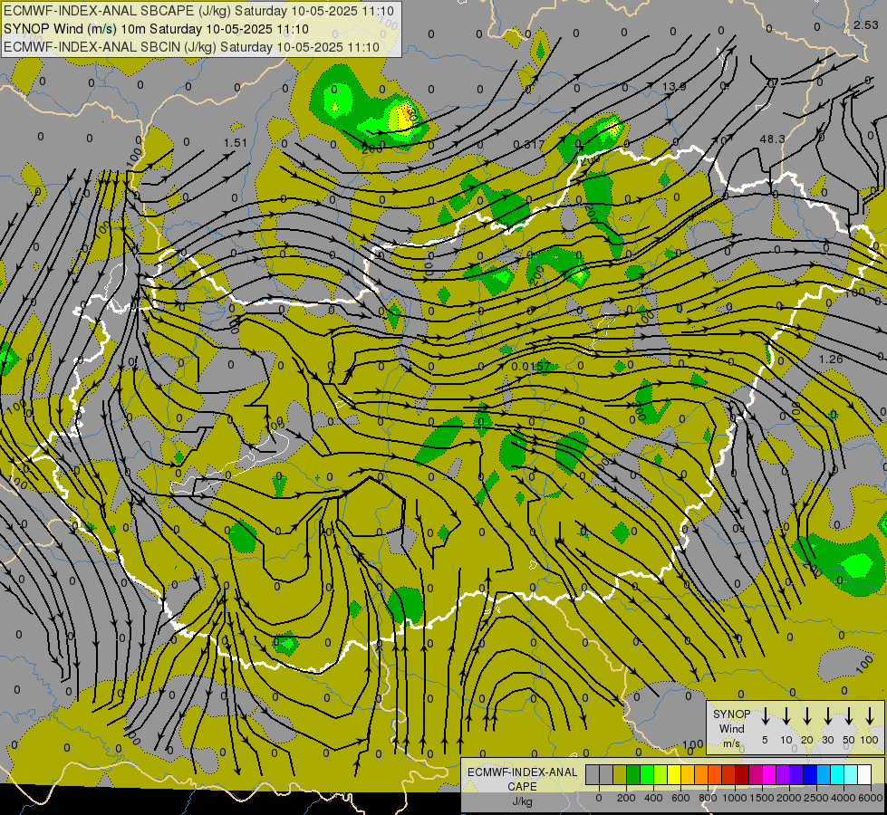Click the 100 m/s wind arrow in legend
This screenshot has height=815, width=887.
(870, 716)
